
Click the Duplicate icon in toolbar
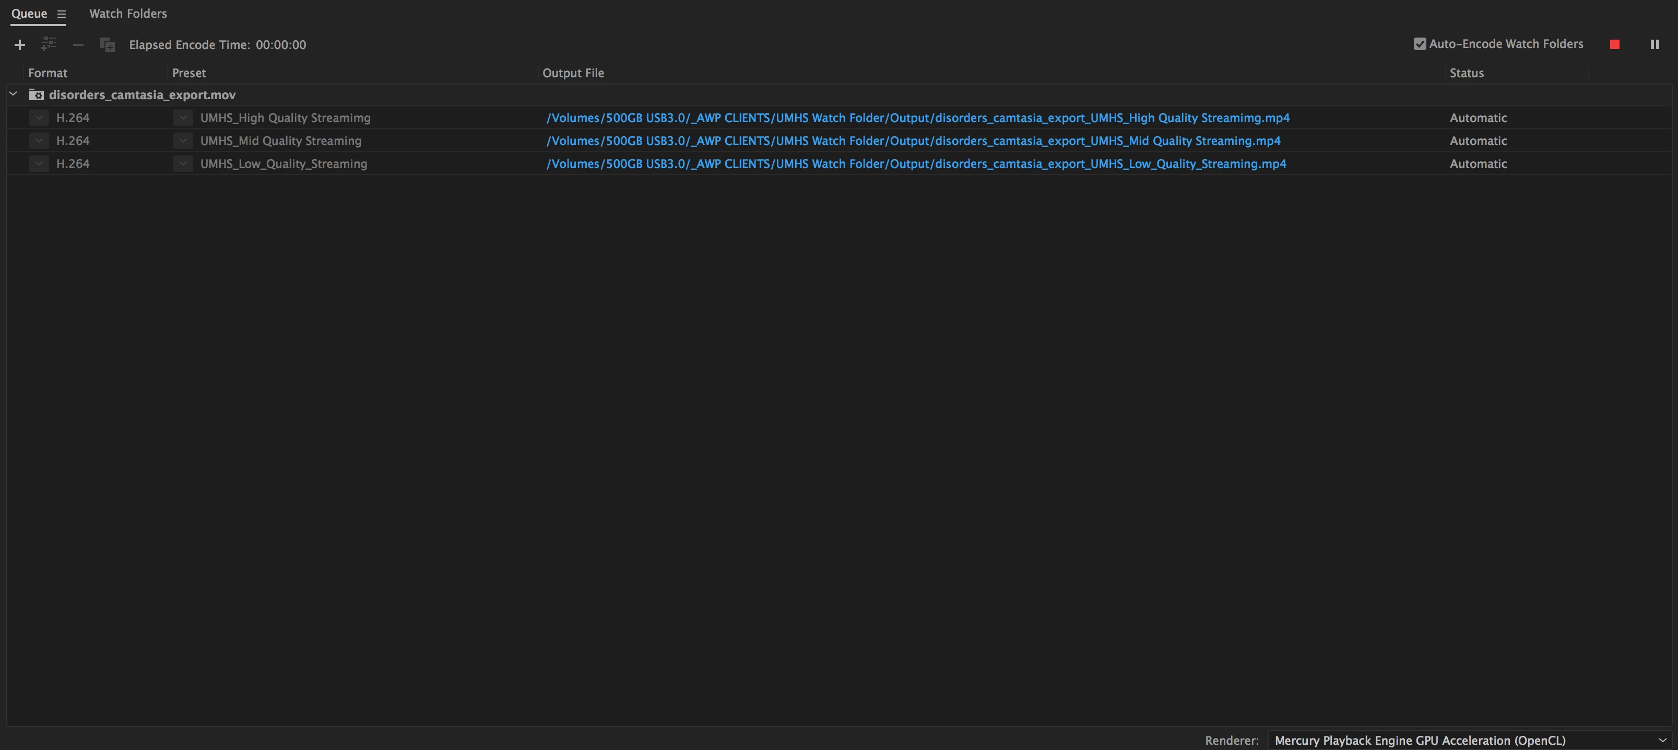coord(108,45)
